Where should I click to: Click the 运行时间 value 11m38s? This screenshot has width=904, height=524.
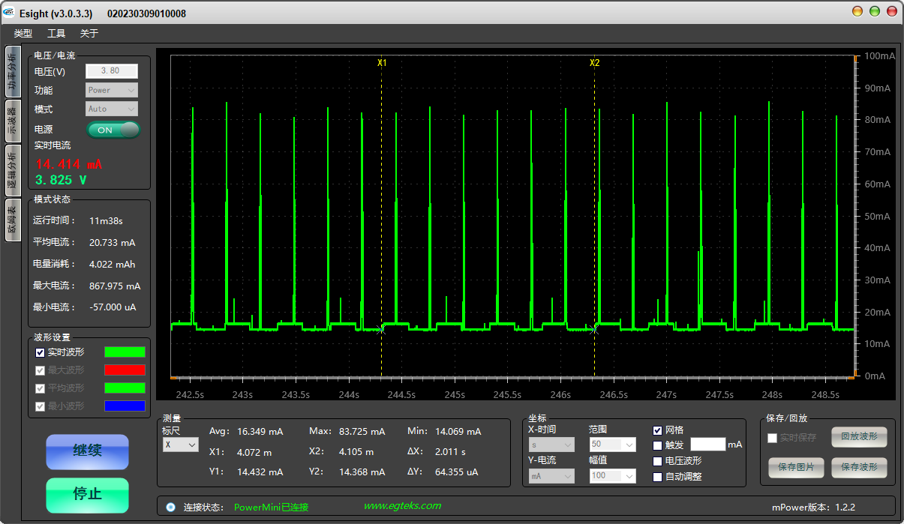[x=106, y=221]
